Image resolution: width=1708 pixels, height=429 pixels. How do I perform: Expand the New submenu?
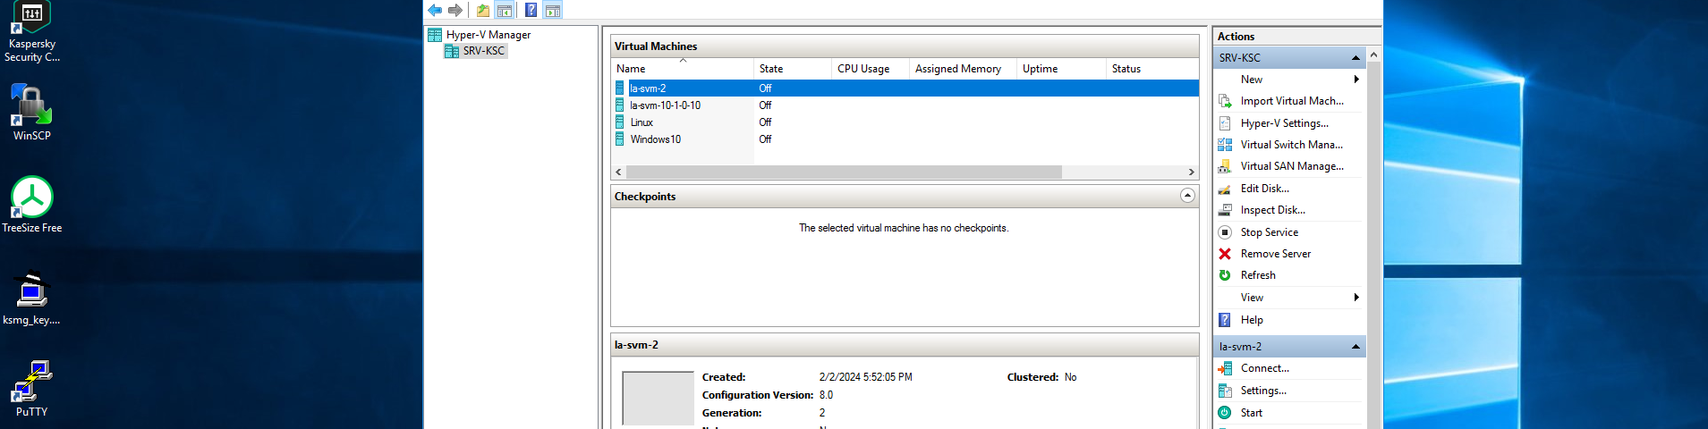click(x=1289, y=80)
